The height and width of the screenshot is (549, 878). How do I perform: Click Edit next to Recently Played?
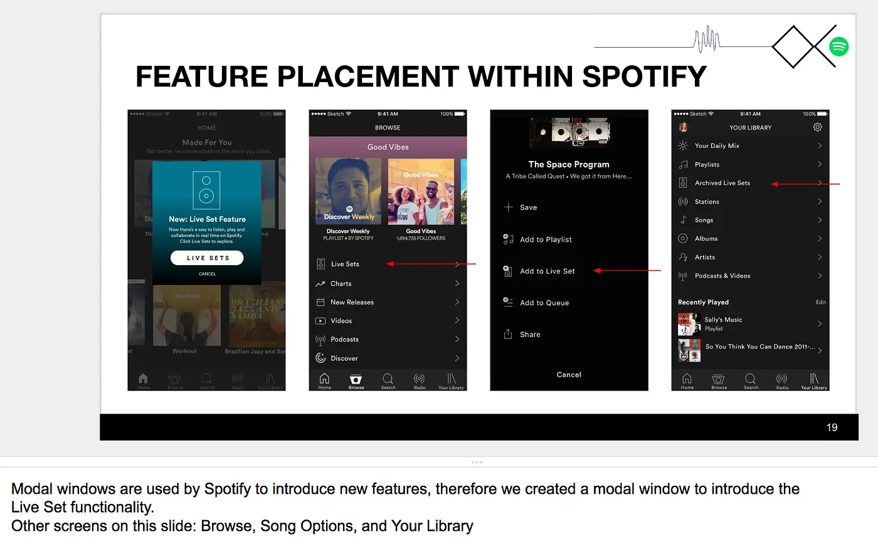(x=820, y=302)
